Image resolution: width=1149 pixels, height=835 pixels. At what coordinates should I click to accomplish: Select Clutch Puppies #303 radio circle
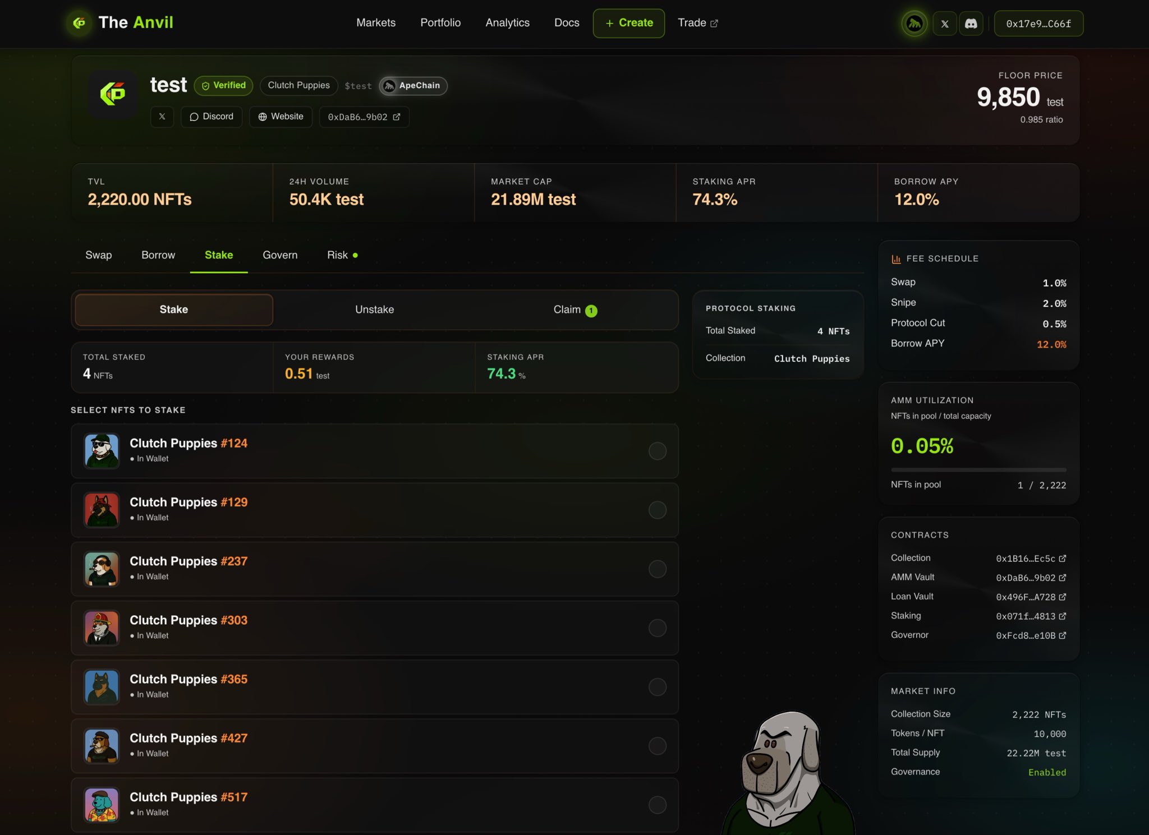pyautogui.click(x=657, y=628)
